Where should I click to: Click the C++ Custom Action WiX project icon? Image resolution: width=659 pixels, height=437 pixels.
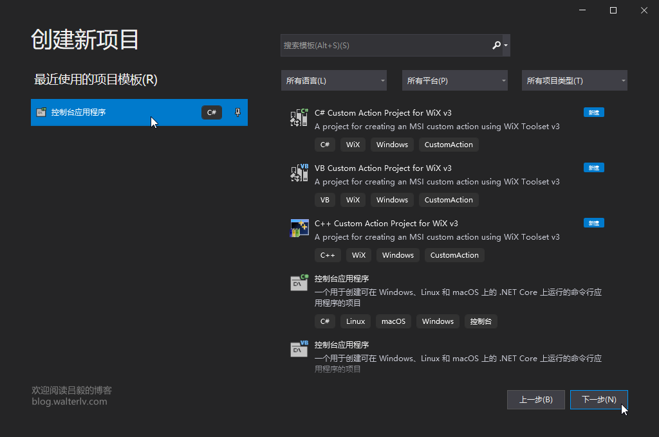tap(299, 228)
